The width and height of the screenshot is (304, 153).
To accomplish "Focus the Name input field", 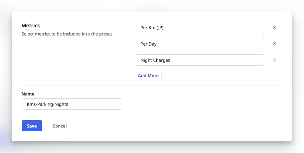I will click(72, 104).
